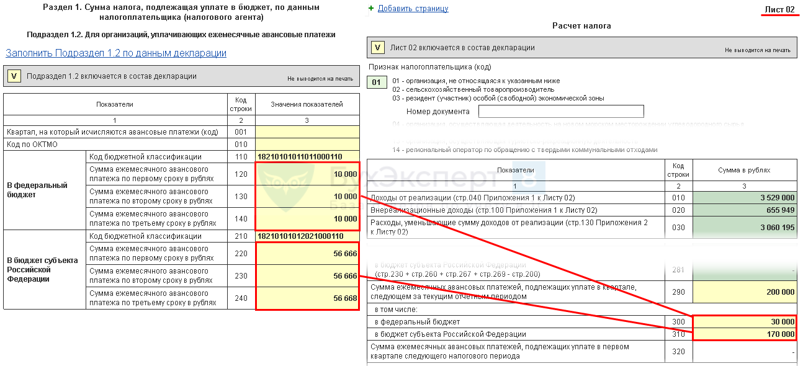Toggle the 'Лист 02 включается в состав декларации' checkbox
This screenshot has width=803, height=366.
click(377, 48)
